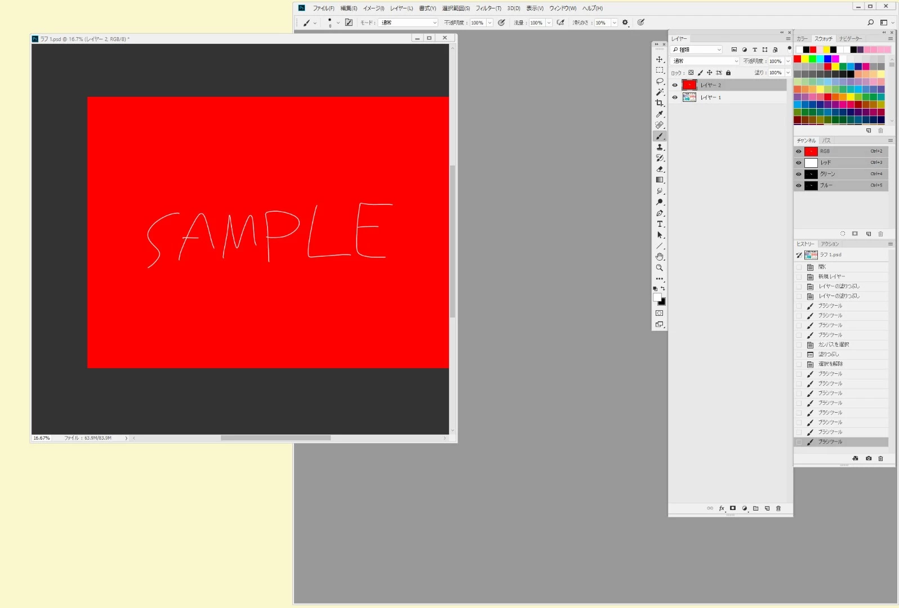Click the background color swatch

point(662,302)
